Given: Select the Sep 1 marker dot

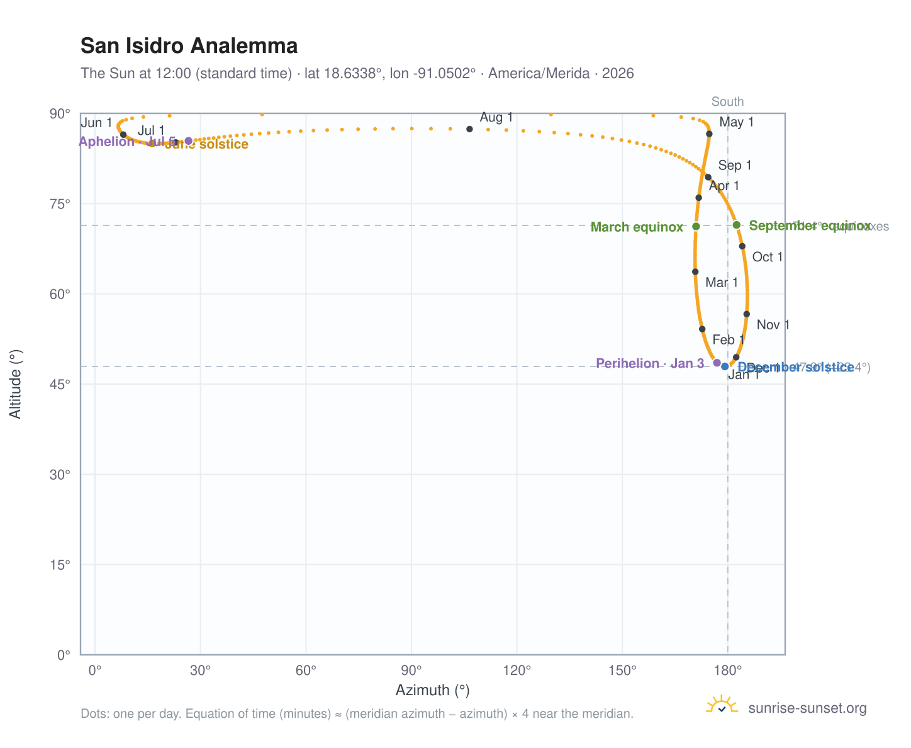Looking at the screenshot, I should coord(708,178).
